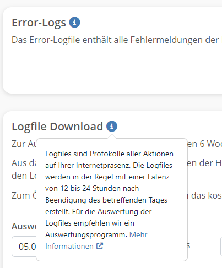Click the Error-Logs heading

pyautogui.click(x=39, y=23)
